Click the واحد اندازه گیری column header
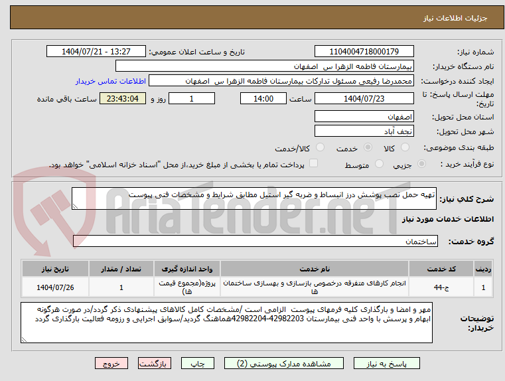505x381 pixels. tap(186, 269)
